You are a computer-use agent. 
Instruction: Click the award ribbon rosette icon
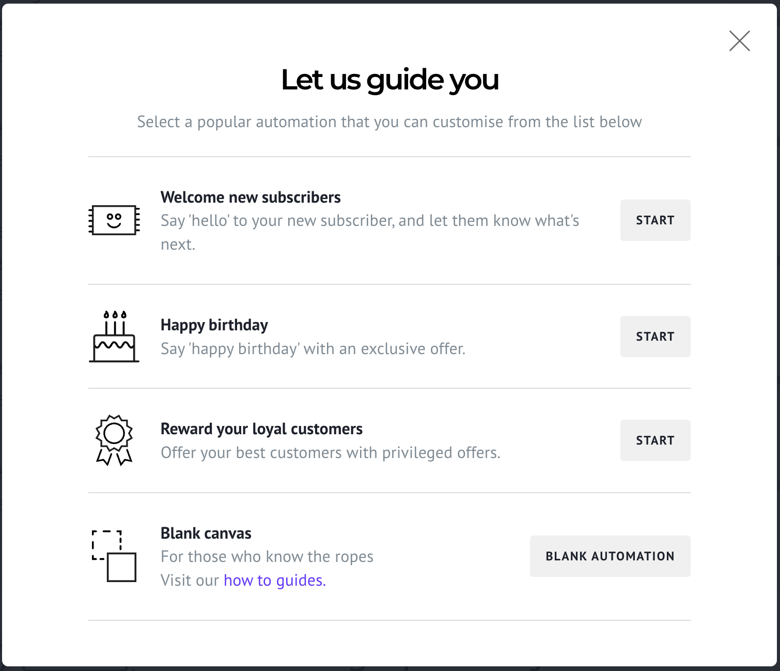point(114,440)
